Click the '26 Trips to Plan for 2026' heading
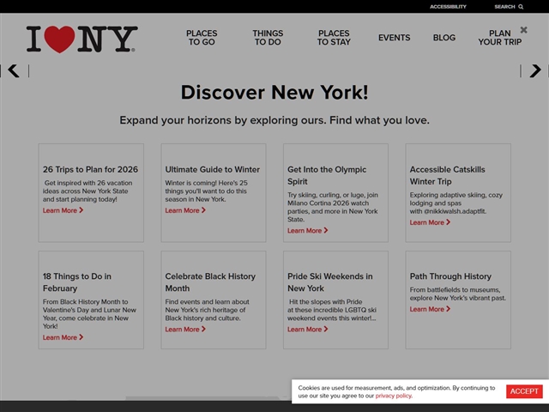Viewport: 549px width, 412px height. click(90, 170)
